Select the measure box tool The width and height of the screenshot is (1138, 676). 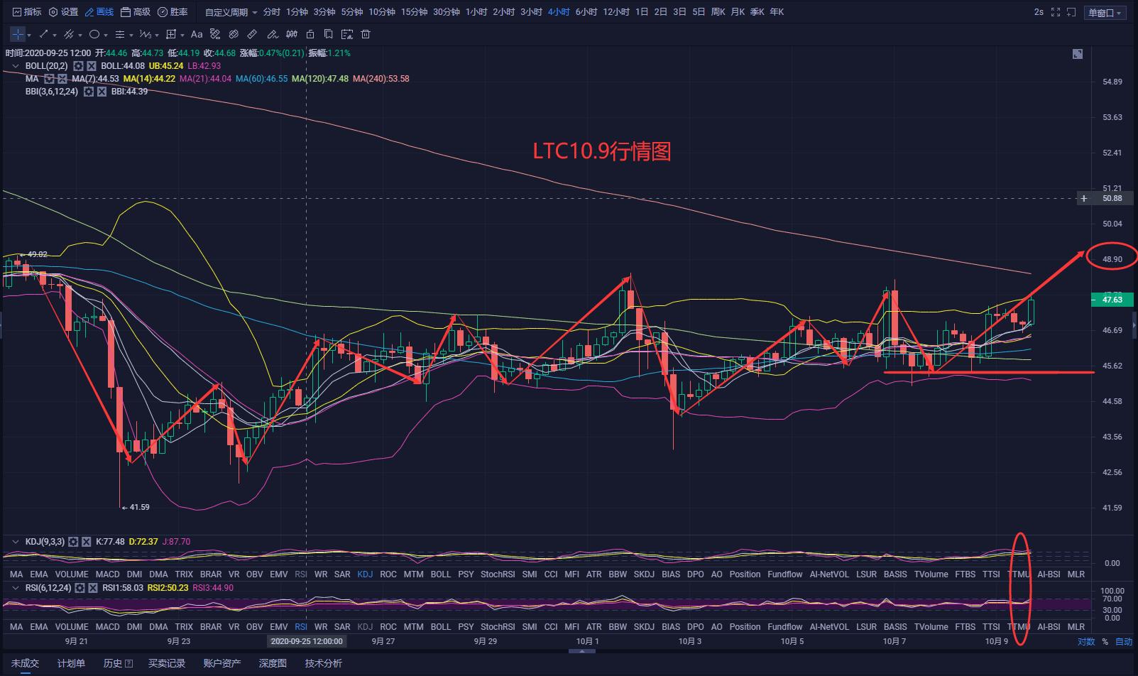pyautogui.click(x=171, y=34)
